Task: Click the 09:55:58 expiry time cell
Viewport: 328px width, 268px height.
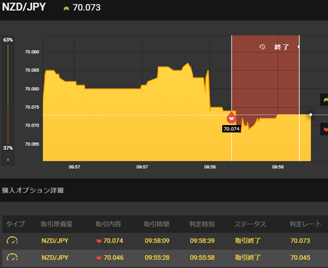Action: pyautogui.click(x=202, y=258)
